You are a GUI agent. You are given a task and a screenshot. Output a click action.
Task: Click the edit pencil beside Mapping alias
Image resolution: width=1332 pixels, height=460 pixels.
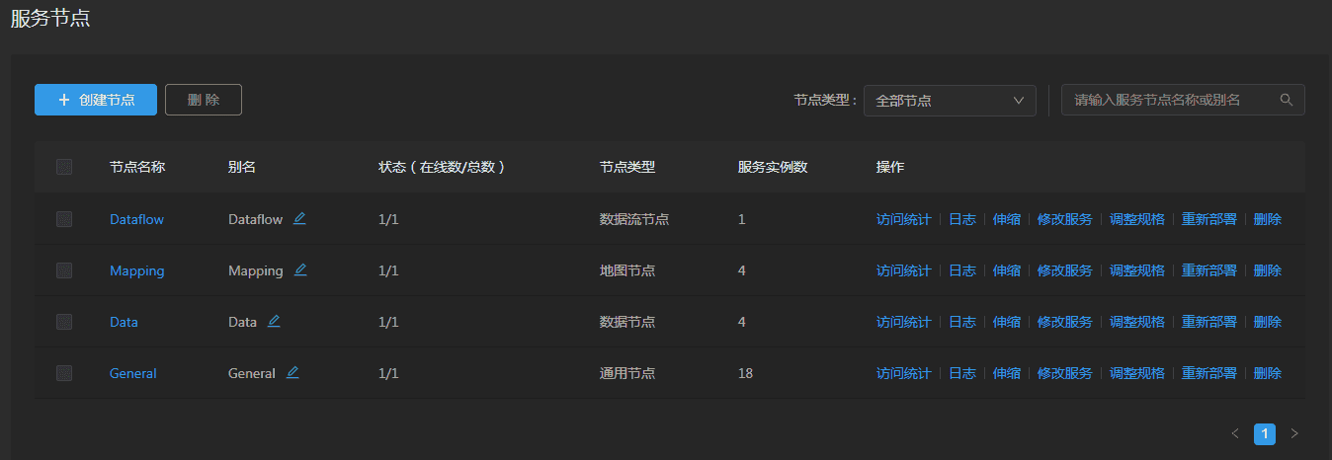(300, 269)
